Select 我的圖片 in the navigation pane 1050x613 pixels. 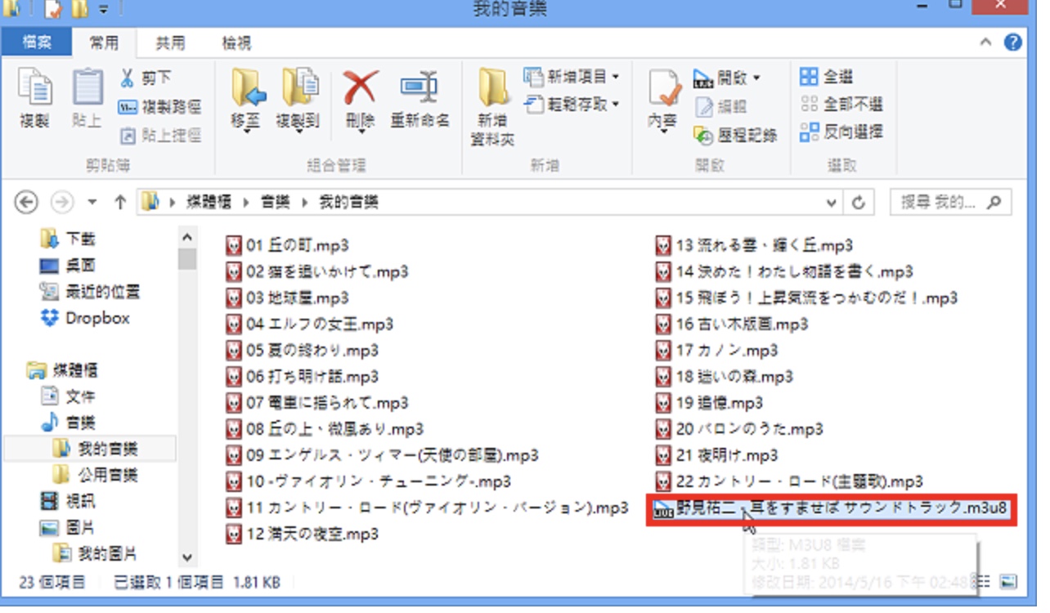point(94,554)
